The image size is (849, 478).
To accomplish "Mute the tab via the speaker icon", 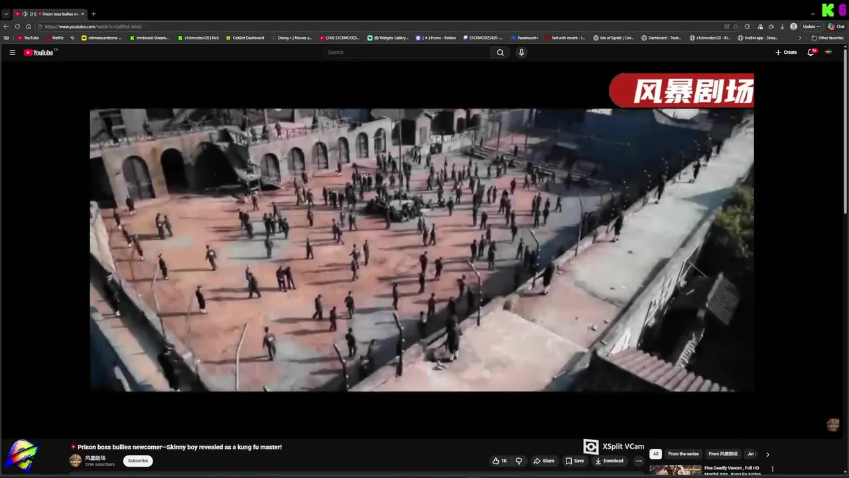I will coord(25,14).
